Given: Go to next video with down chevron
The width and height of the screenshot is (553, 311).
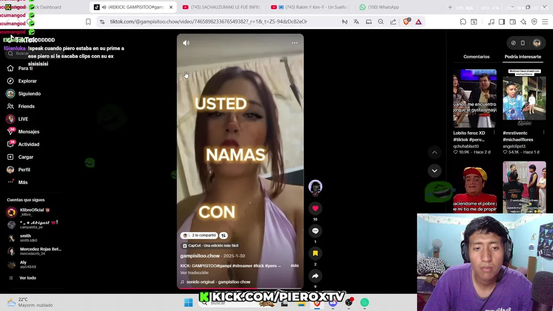Looking at the screenshot, I should tap(435, 171).
